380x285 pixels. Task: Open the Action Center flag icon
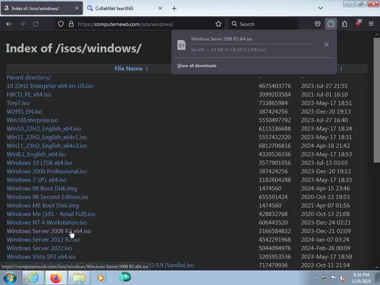pos(334,278)
